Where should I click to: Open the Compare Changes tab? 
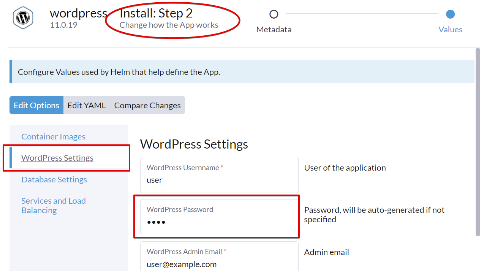147,105
